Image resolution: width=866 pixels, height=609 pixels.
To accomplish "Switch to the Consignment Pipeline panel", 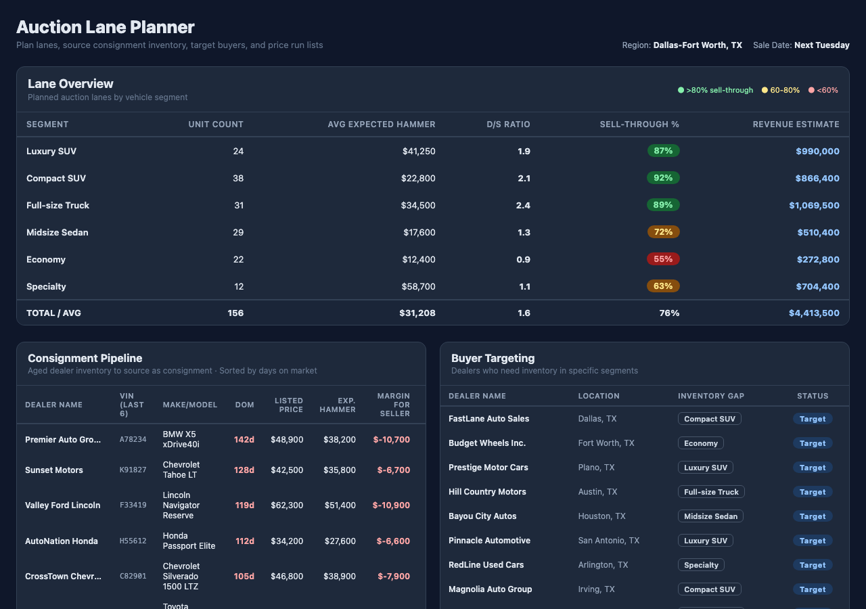I will (85, 358).
